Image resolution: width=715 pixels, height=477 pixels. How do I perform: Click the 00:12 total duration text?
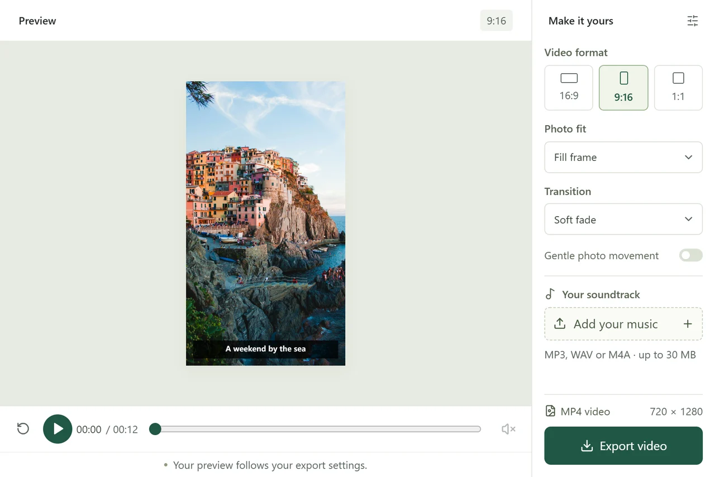click(126, 430)
